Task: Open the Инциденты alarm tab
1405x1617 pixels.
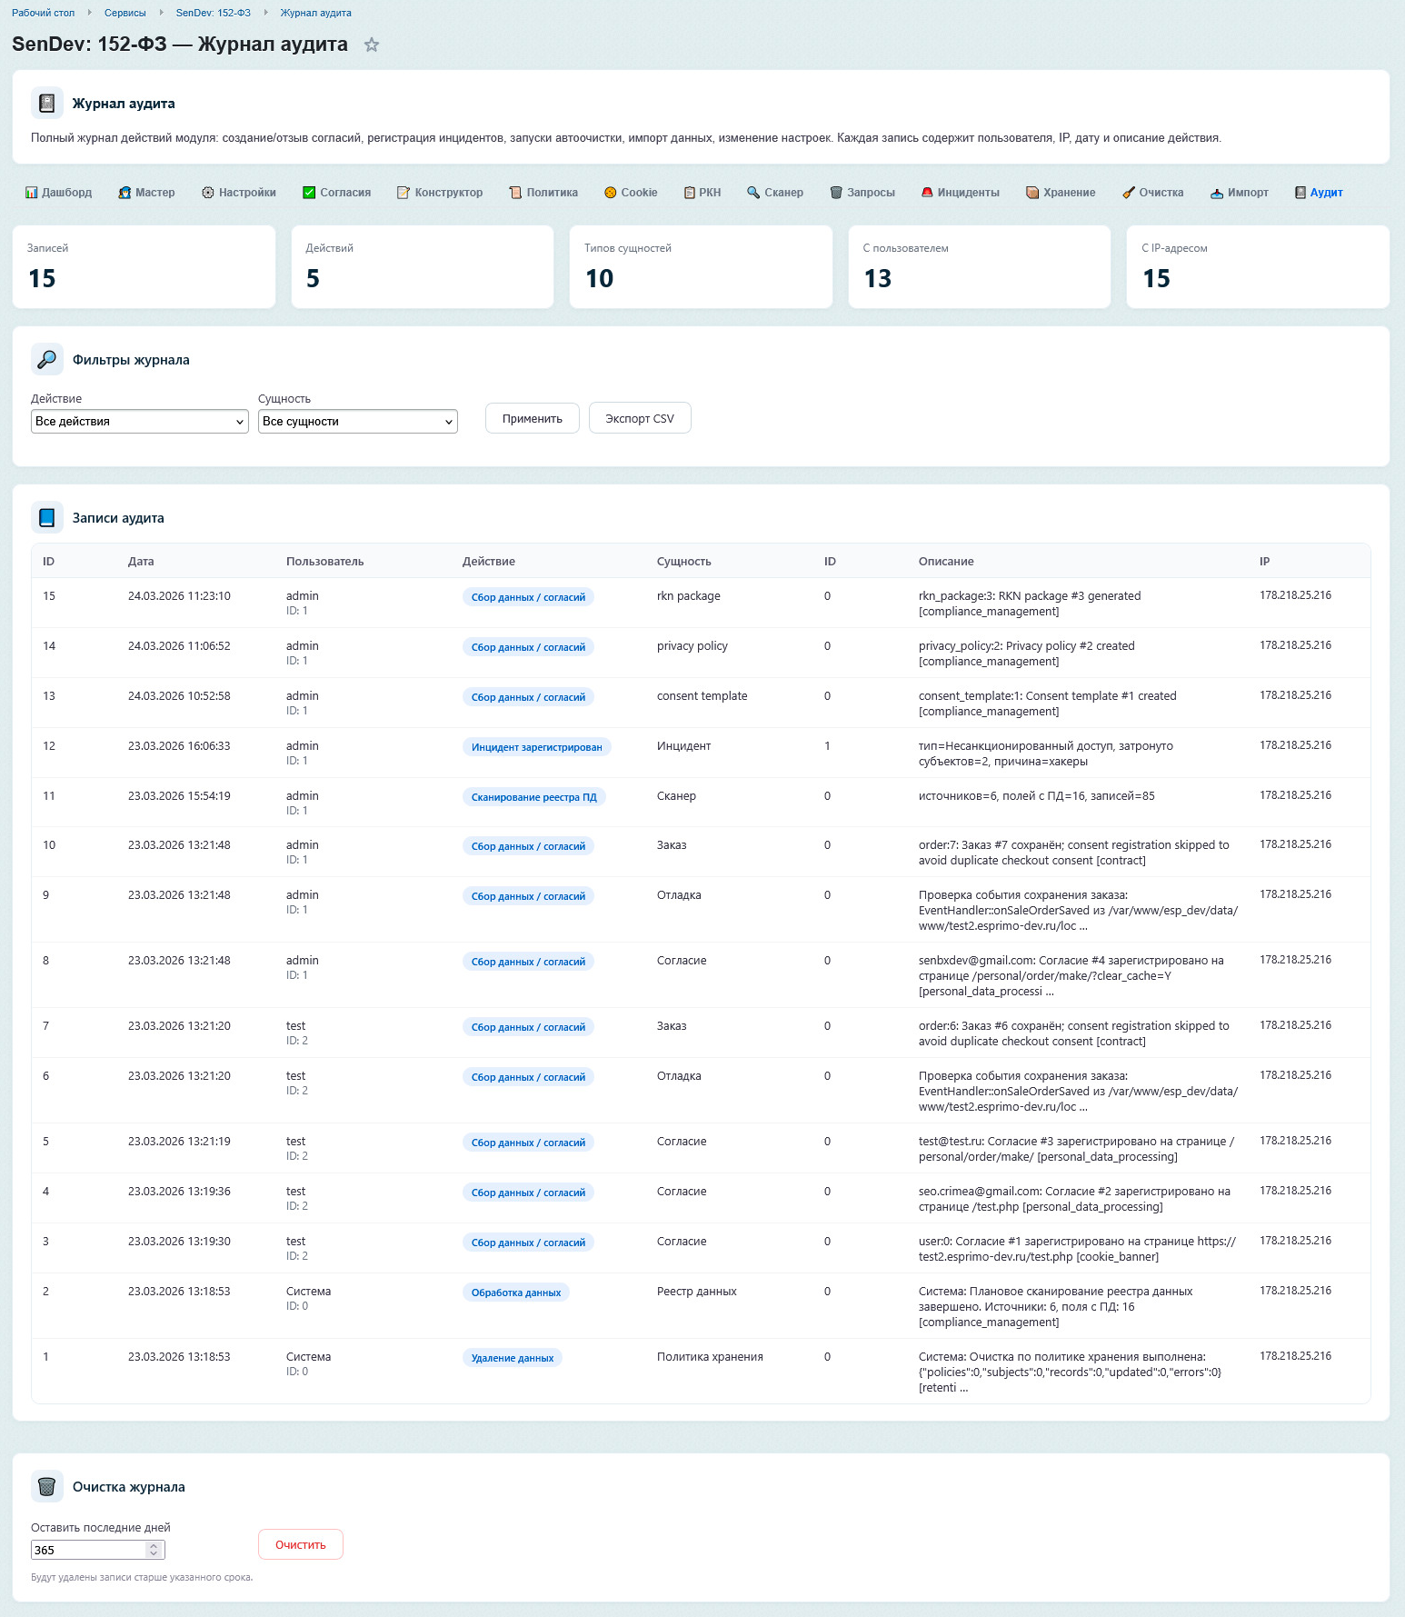Action: pos(960,193)
